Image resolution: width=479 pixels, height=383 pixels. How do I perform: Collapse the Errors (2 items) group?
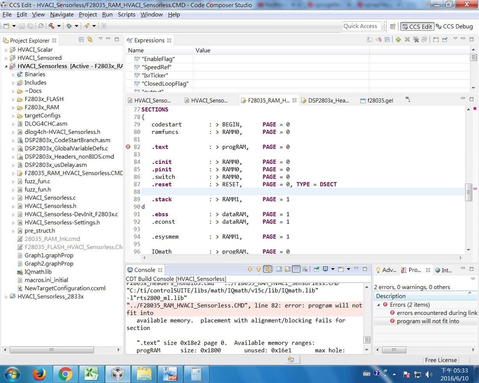pos(378,305)
